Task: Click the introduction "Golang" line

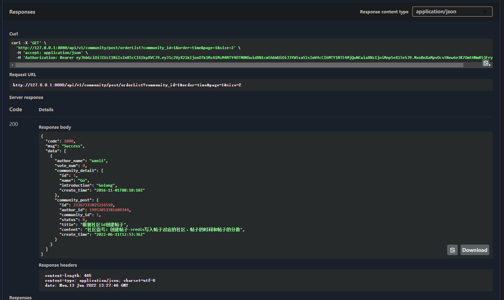Action: coord(88,185)
